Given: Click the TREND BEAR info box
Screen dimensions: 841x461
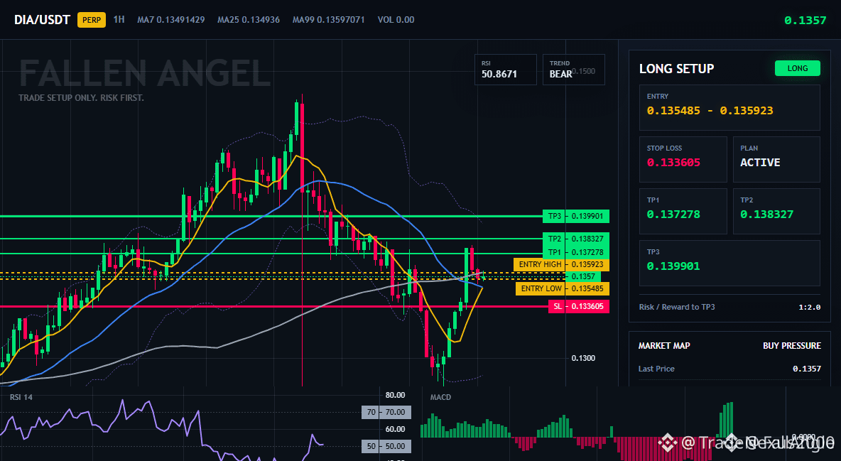Looking at the screenshot, I should [573, 70].
